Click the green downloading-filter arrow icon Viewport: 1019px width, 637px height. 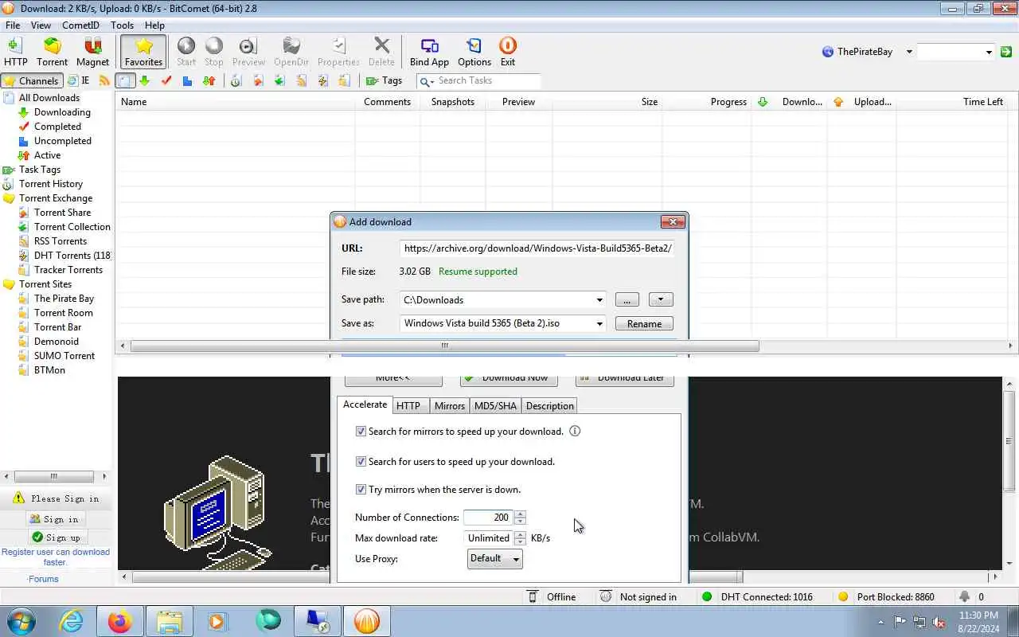(144, 80)
